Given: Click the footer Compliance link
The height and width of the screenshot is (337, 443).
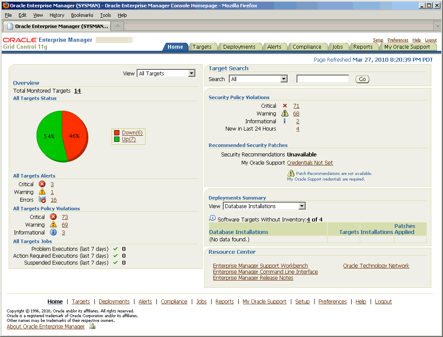Looking at the screenshot, I should [174, 301].
